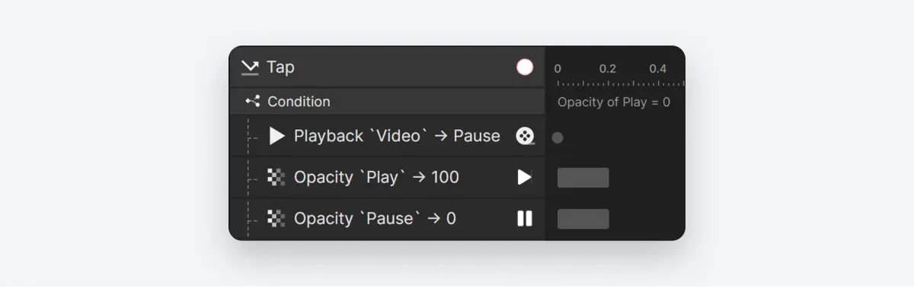Click checkerboard opacity icon for Play
Image resolution: width=914 pixels, height=287 pixels.
pyautogui.click(x=276, y=178)
